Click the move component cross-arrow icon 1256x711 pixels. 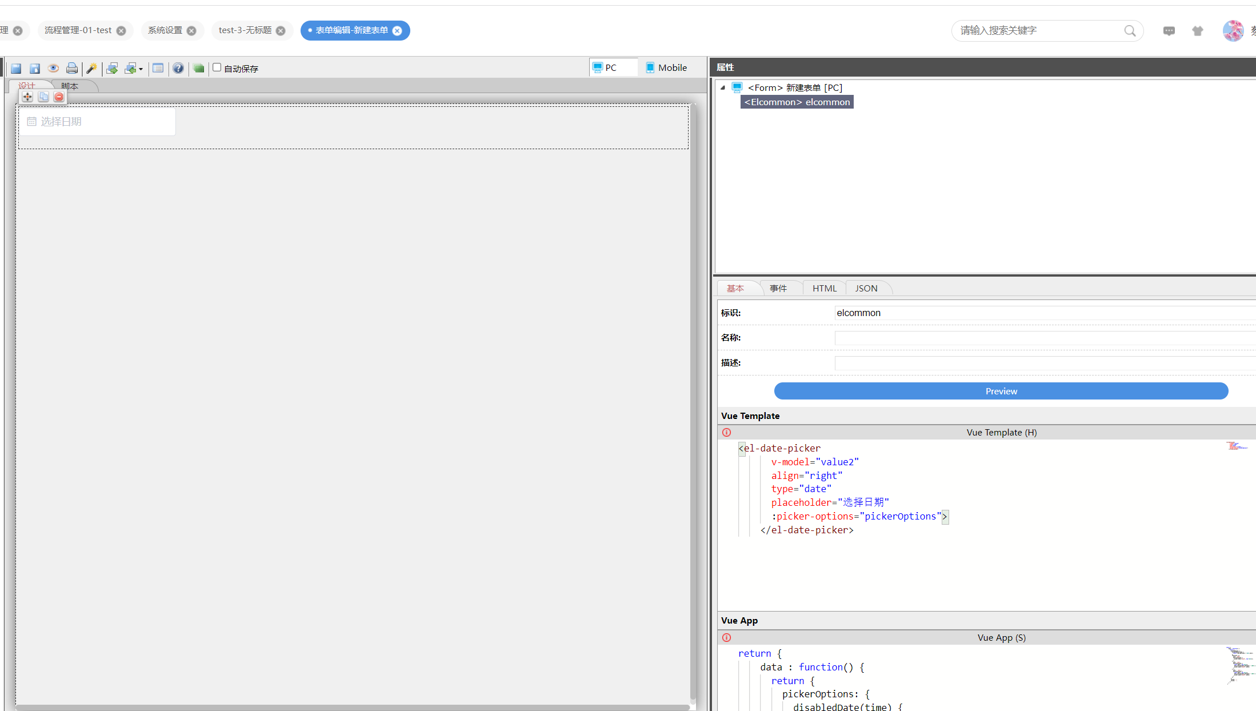pos(27,97)
